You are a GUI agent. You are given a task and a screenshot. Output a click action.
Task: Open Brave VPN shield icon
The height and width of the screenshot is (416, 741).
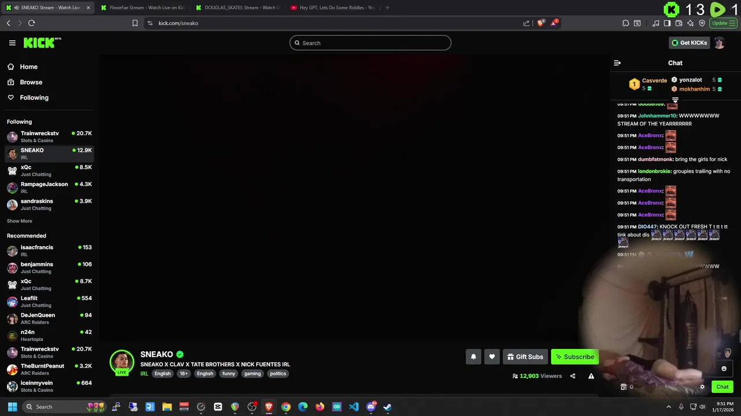pyautogui.click(x=702, y=23)
